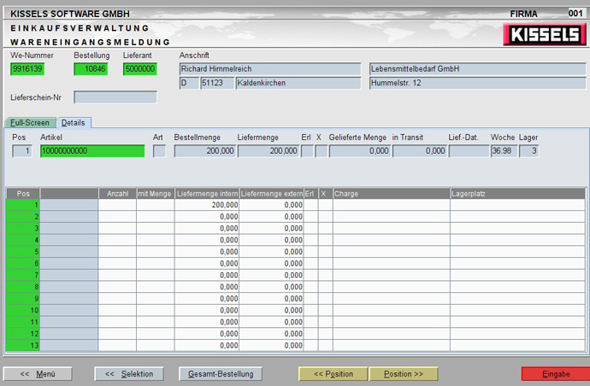Image resolution: width=590 pixels, height=386 pixels.
Task: Click the header Erl box
Action: coord(307,151)
